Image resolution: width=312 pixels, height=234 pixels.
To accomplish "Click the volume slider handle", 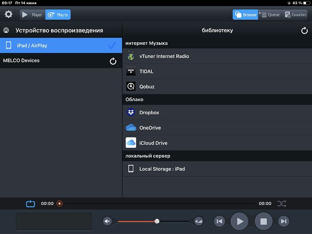I will pyautogui.click(x=157, y=221).
